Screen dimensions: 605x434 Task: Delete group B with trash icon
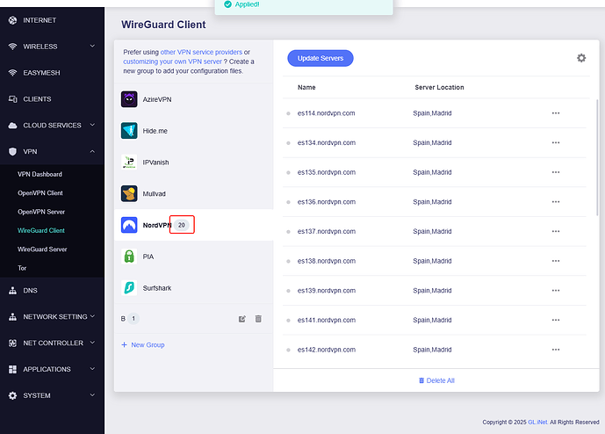(x=258, y=319)
